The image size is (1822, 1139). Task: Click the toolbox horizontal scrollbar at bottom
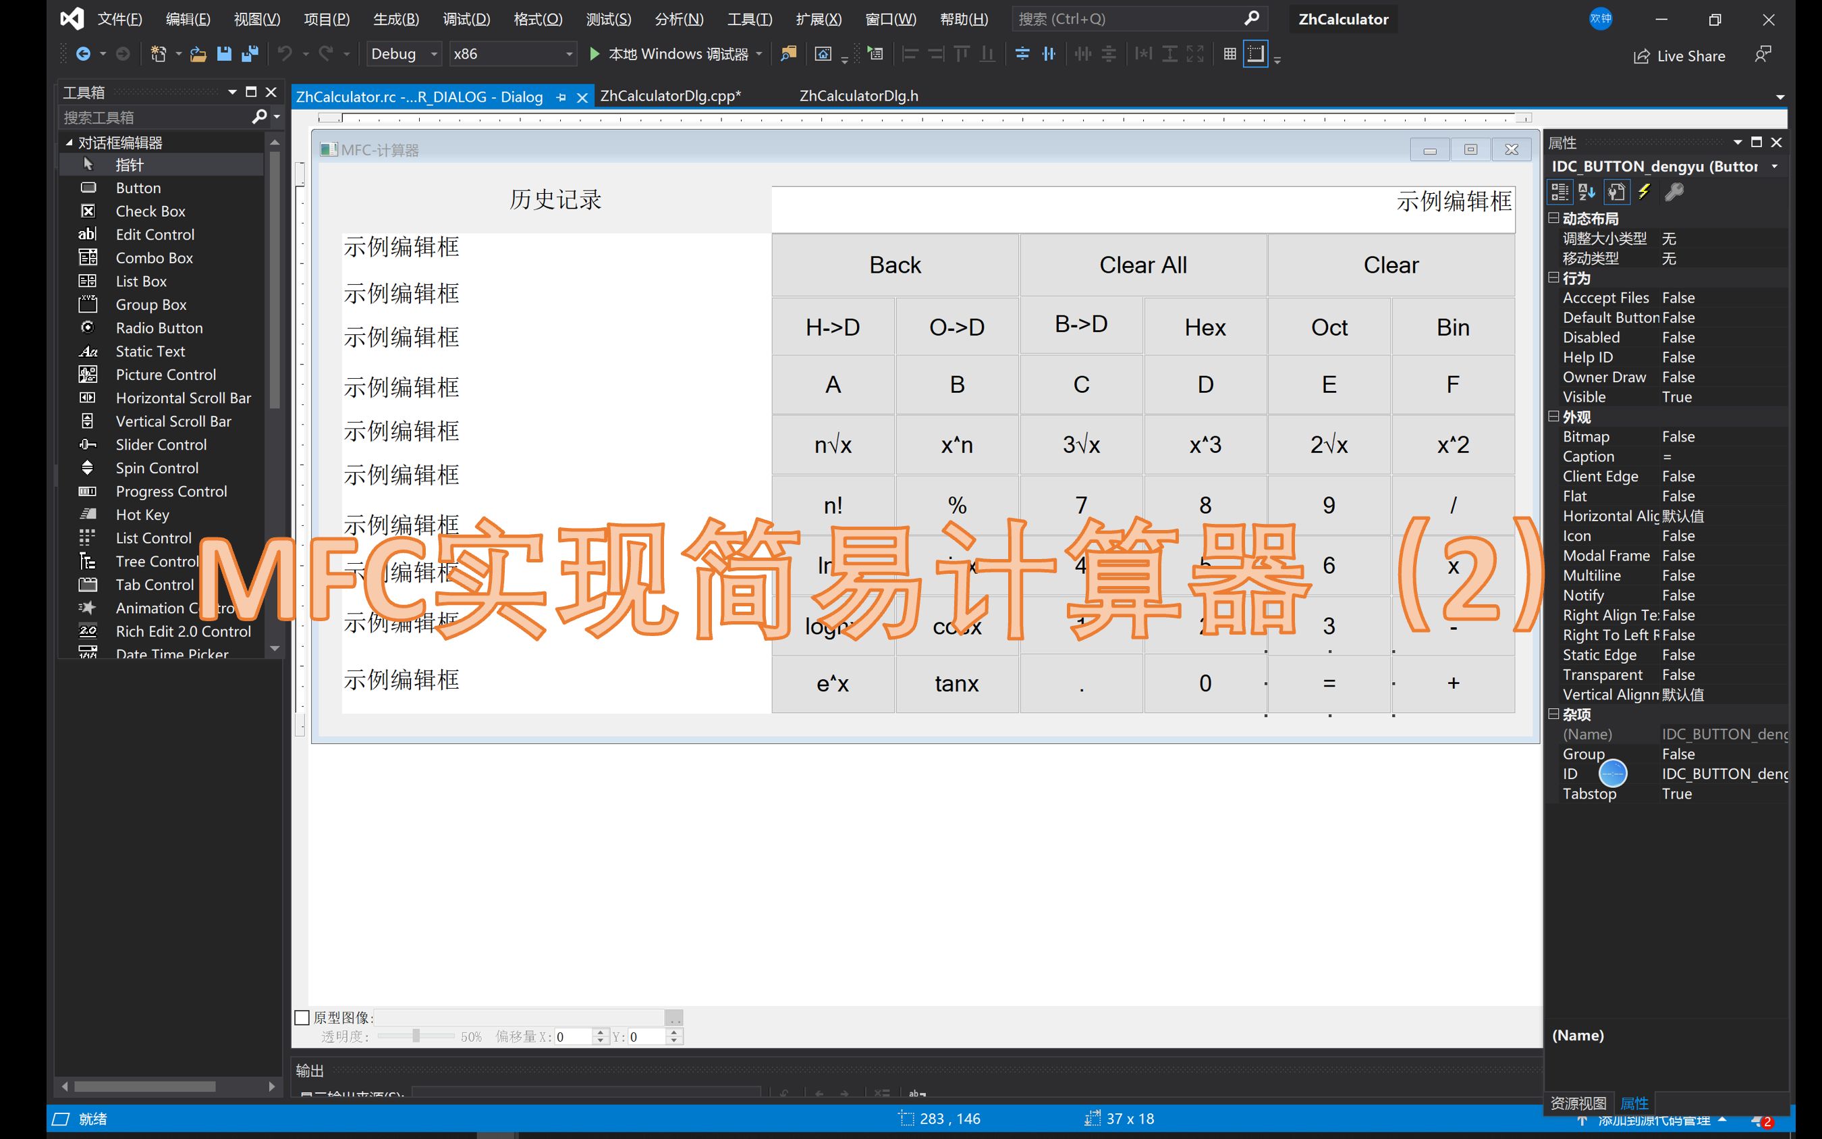click(x=144, y=1086)
